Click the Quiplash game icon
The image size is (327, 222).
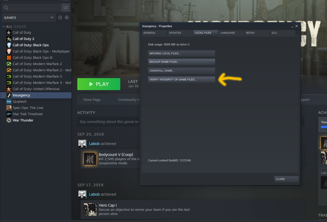9,101
